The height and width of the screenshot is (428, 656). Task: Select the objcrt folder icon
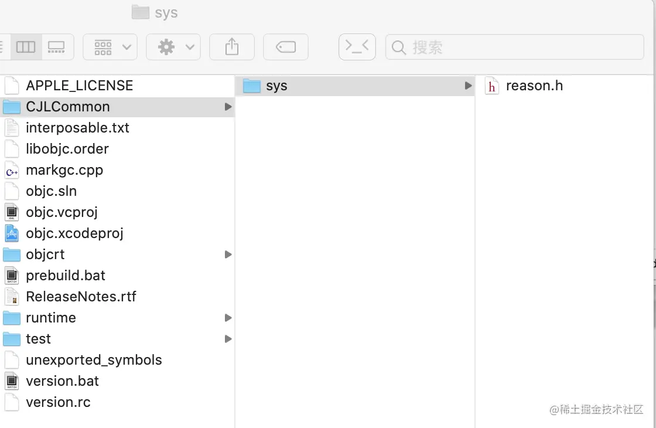pyautogui.click(x=12, y=254)
